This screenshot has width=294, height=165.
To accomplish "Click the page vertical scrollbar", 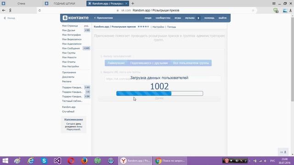I will pyautogui.click(x=293, y=60).
